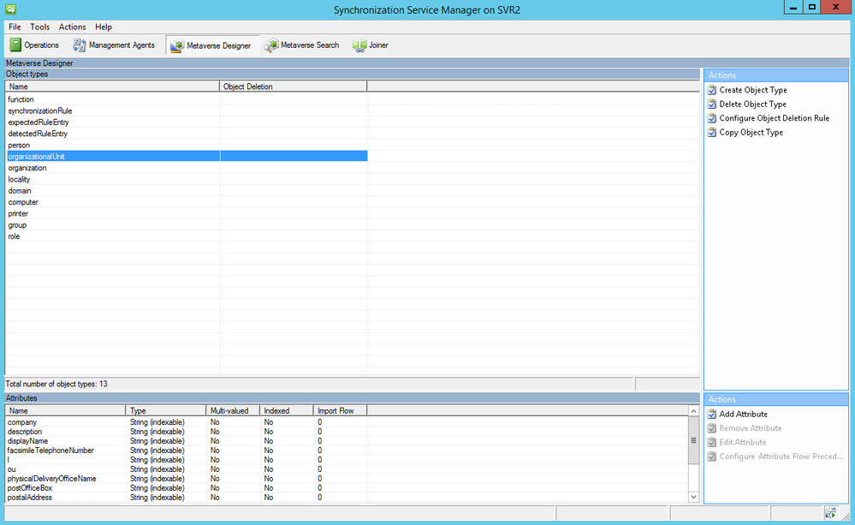Select the printer object type
855x525 pixels.
(186, 214)
